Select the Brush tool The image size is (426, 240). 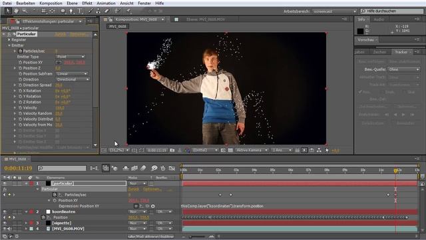coord(91,11)
